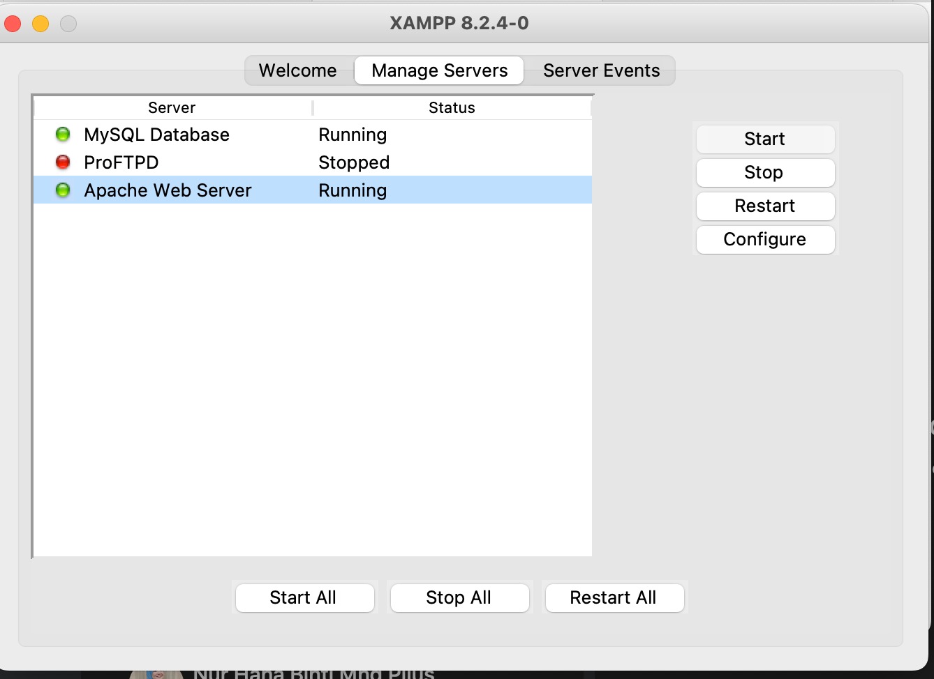Click the Stopped status text for ProFTPD
The height and width of the screenshot is (679, 934).
click(x=353, y=162)
